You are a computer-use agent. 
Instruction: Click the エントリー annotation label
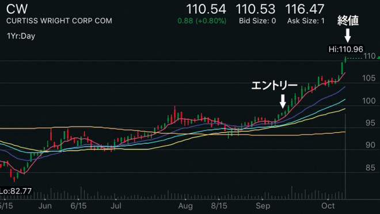click(x=274, y=85)
